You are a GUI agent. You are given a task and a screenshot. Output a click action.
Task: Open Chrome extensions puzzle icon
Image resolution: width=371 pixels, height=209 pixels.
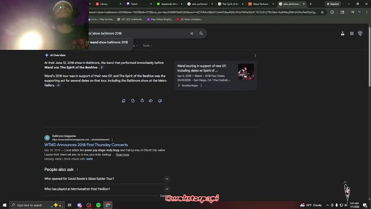point(332,12)
